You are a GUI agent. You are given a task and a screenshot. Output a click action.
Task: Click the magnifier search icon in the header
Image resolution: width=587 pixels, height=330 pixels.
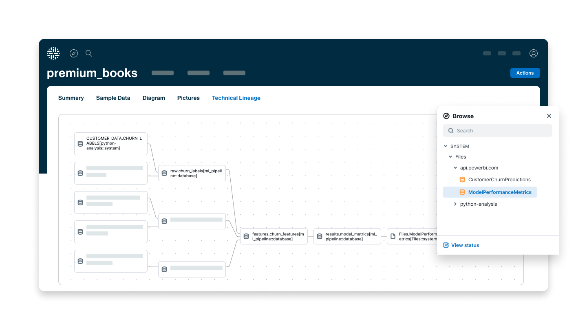pos(88,53)
